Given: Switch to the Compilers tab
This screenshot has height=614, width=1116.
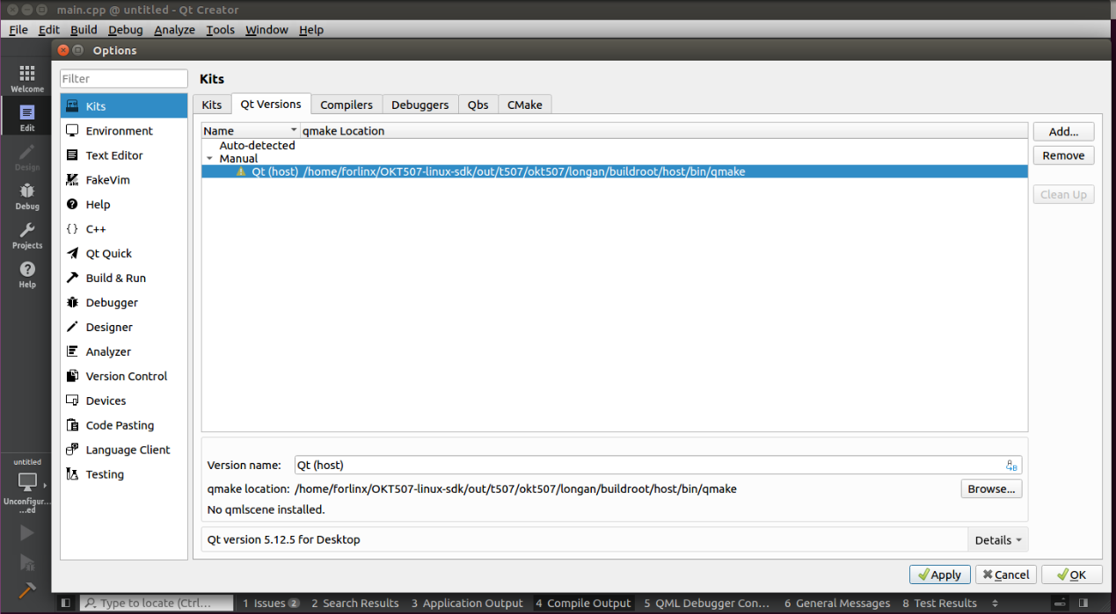Looking at the screenshot, I should [x=346, y=105].
